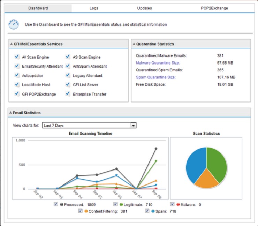Toggle the Malware series checkbox
Screen dimensions: 258x226
[x=172, y=204]
